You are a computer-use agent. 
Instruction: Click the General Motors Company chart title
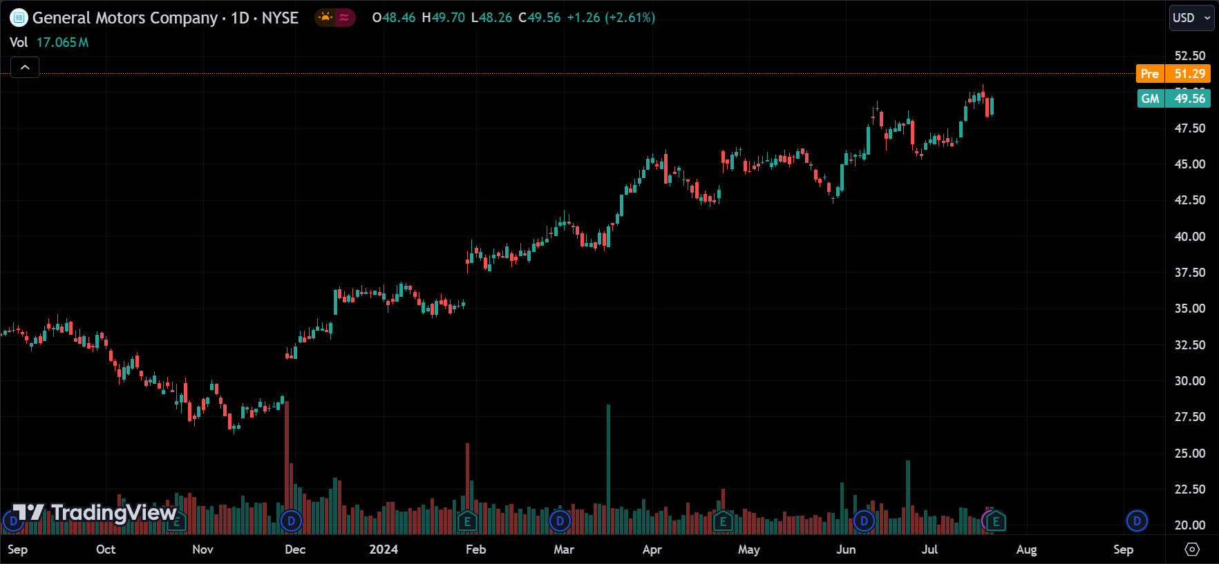pos(166,18)
